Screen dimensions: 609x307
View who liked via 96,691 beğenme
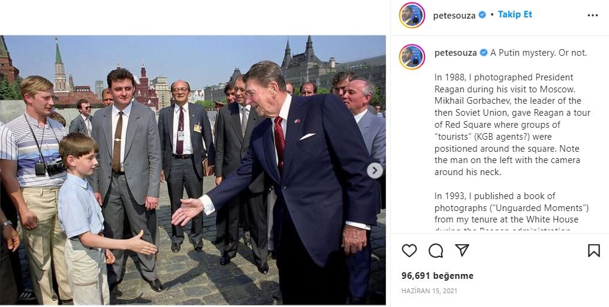[438, 276]
